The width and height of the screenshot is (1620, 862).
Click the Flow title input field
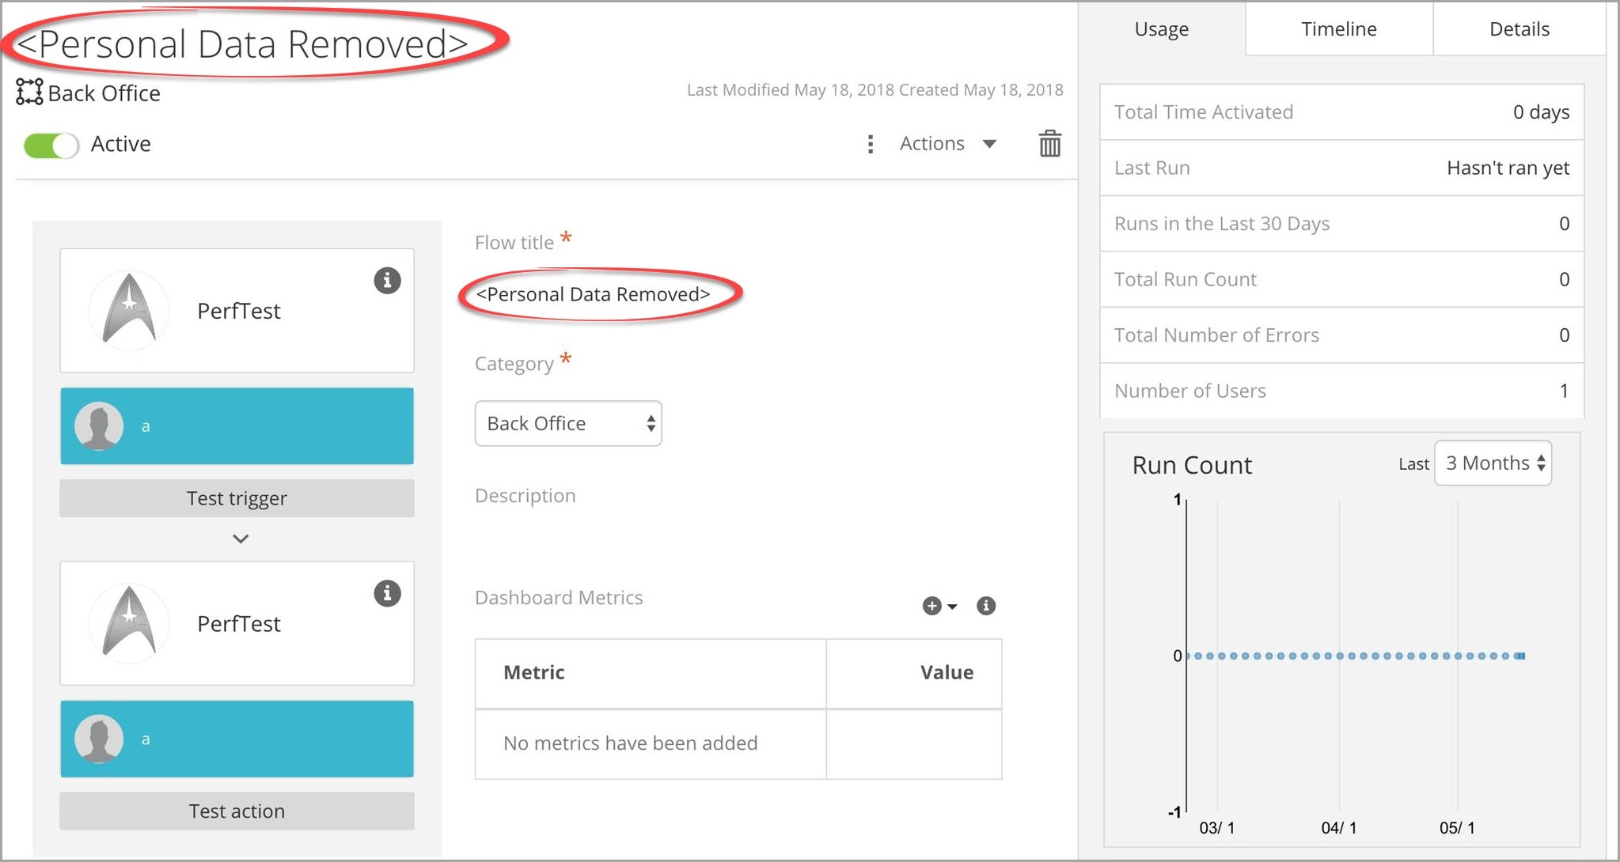pos(594,294)
